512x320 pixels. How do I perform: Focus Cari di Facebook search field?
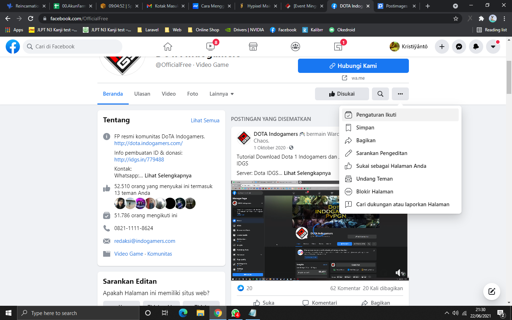click(x=73, y=47)
